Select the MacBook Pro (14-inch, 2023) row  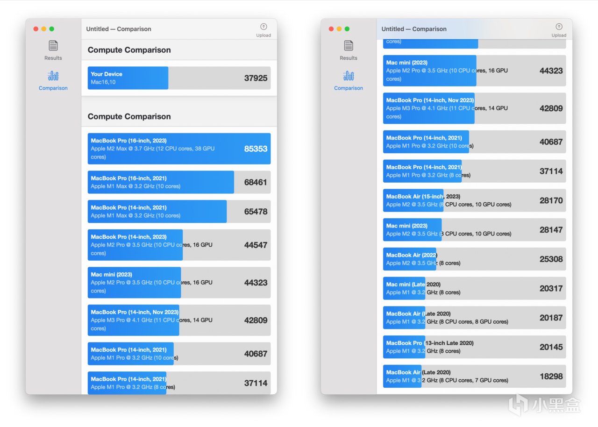click(x=179, y=245)
